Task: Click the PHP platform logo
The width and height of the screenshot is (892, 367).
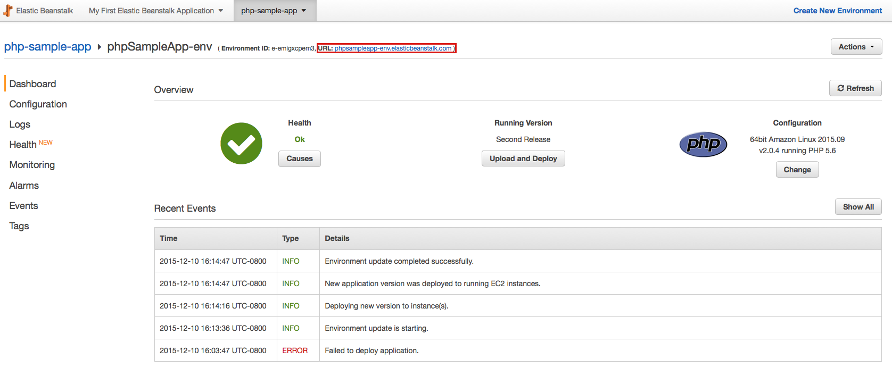Action: (x=703, y=144)
